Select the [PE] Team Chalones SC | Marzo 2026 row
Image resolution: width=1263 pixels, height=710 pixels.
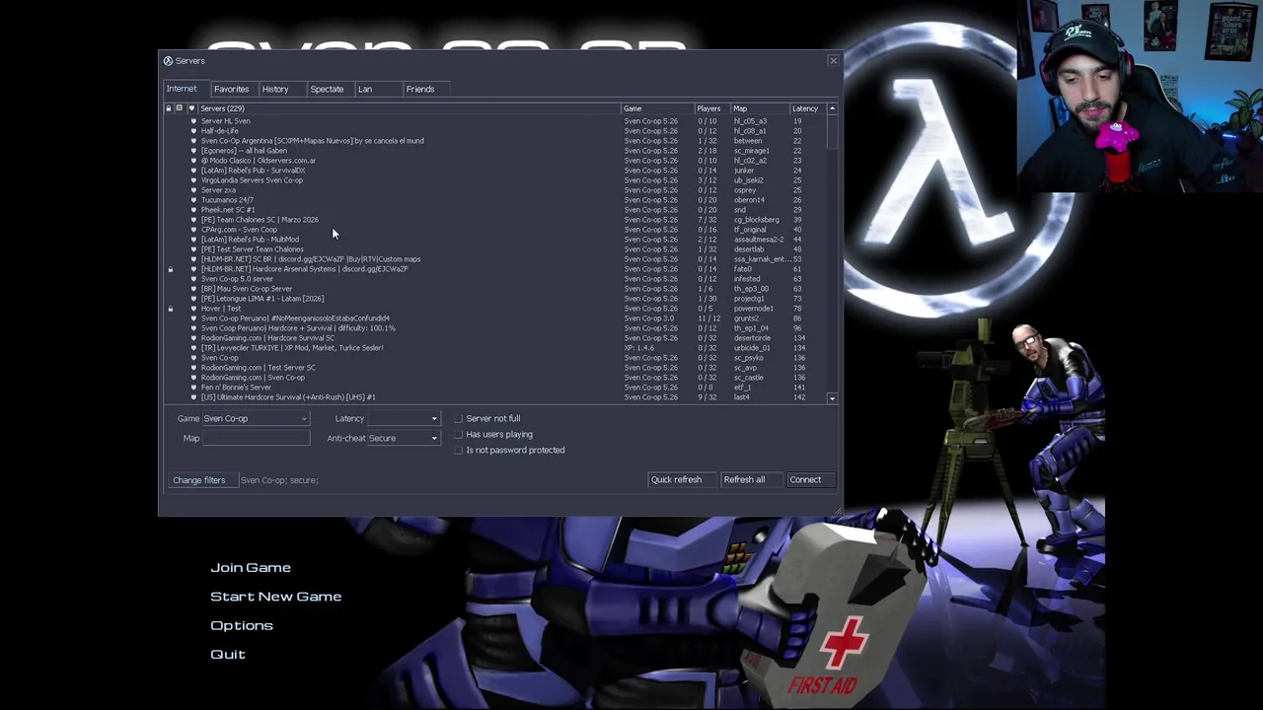(496, 220)
